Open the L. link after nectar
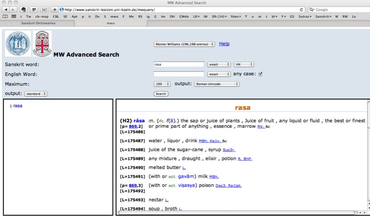This screenshot has width=370, height=223. [167, 200]
